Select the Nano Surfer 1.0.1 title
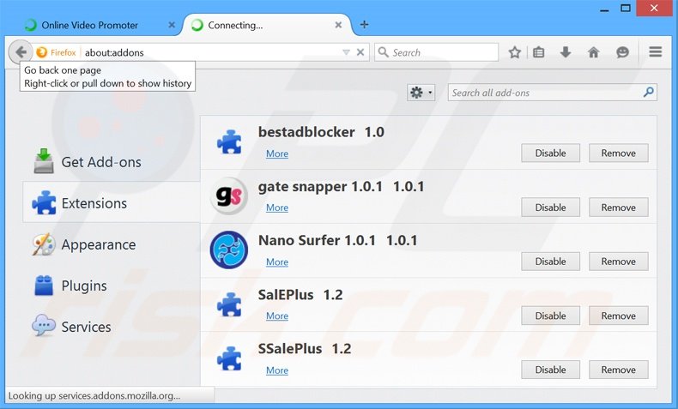 tap(337, 240)
